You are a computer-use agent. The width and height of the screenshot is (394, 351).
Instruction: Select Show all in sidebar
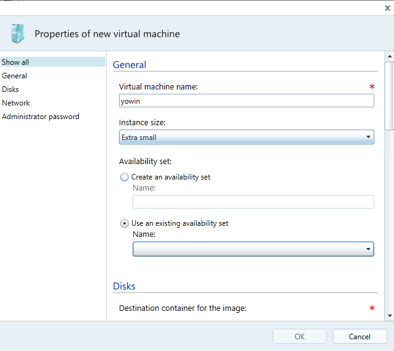[x=15, y=62]
